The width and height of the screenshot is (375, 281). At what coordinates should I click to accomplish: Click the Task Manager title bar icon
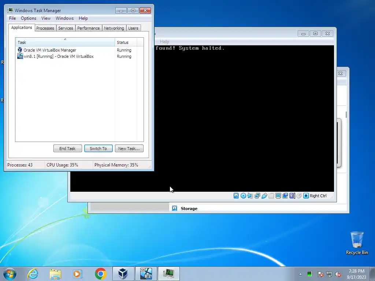click(x=10, y=10)
